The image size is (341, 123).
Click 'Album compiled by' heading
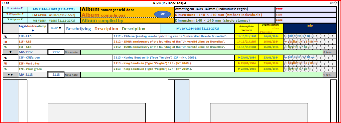point(103,21)
